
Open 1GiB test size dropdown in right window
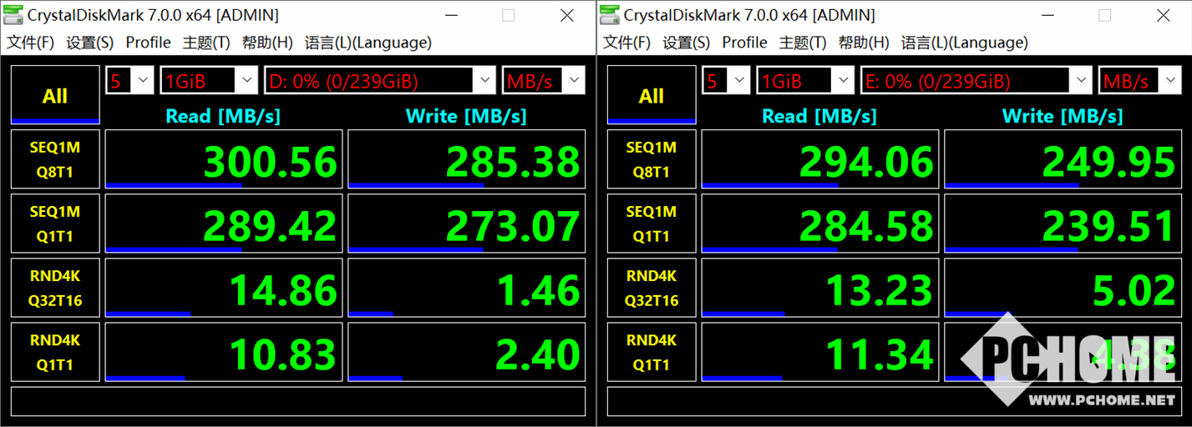(x=805, y=81)
